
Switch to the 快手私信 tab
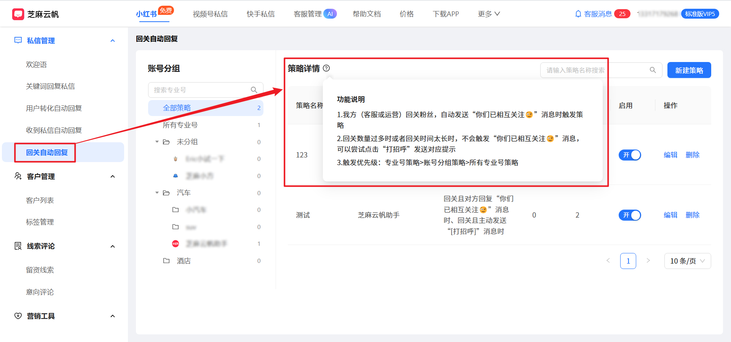(261, 14)
